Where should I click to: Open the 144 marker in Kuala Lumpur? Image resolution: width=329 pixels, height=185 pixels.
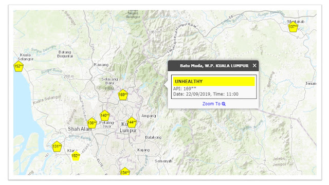(x=132, y=122)
